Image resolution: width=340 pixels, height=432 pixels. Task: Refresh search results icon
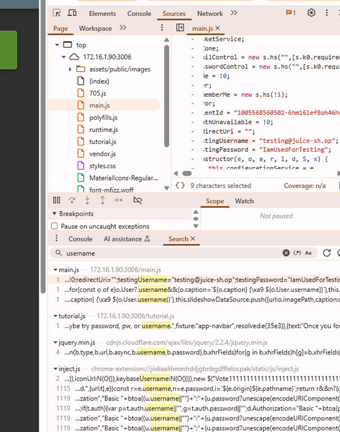[x=327, y=253]
